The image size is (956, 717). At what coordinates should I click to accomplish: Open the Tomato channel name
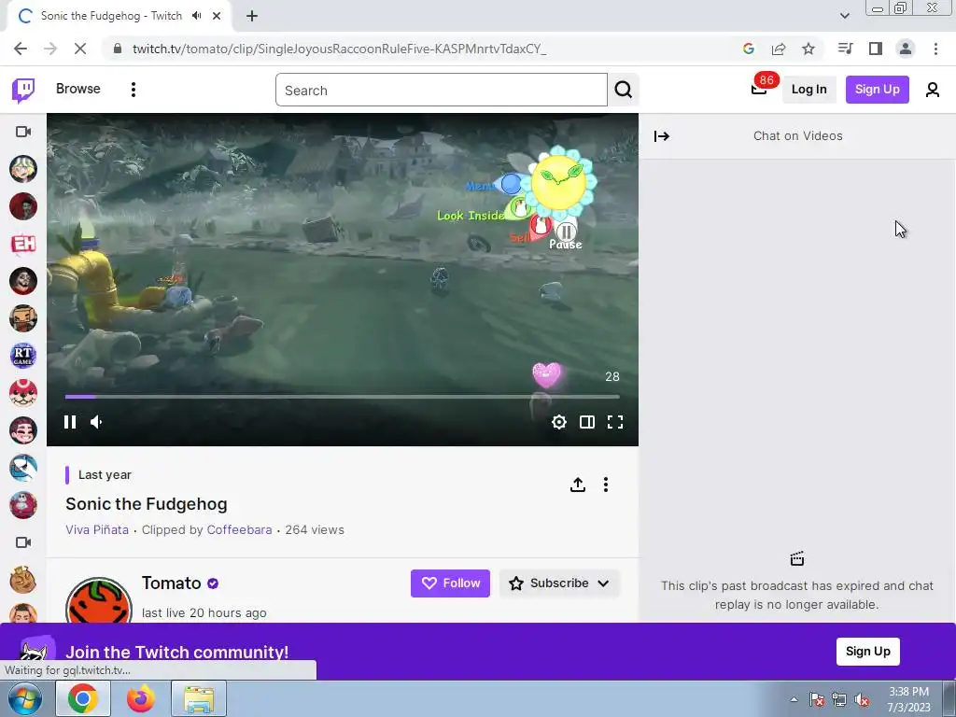[x=172, y=583]
